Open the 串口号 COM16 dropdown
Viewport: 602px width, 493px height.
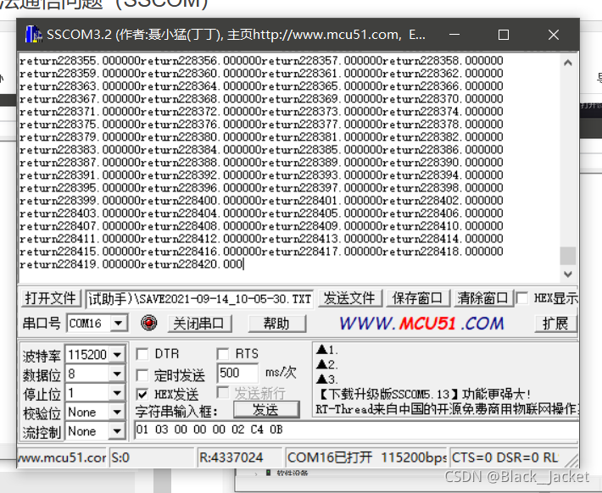tap(119, 323)
